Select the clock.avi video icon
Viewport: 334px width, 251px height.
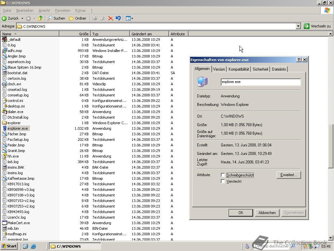[x=5, y=84]
